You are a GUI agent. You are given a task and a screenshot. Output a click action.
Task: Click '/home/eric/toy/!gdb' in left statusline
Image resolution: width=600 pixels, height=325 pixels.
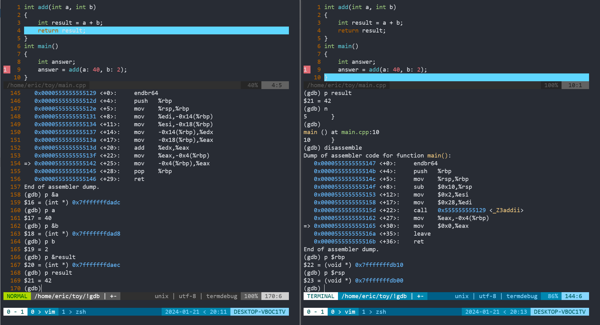point(67,296)
